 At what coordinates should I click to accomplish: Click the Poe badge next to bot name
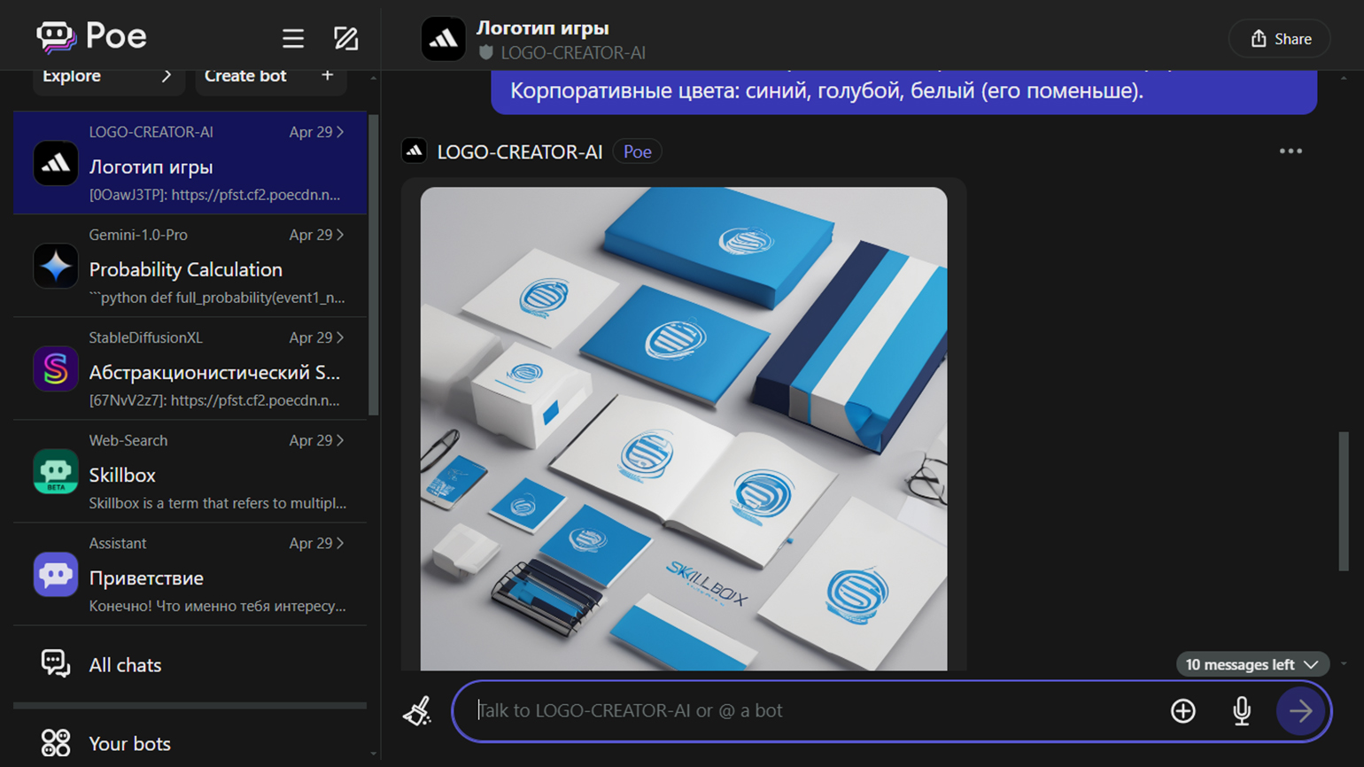[638, 152]
